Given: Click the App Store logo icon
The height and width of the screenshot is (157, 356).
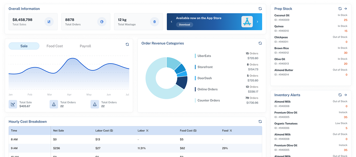Looking at the screenshot, I should [247, 22].
